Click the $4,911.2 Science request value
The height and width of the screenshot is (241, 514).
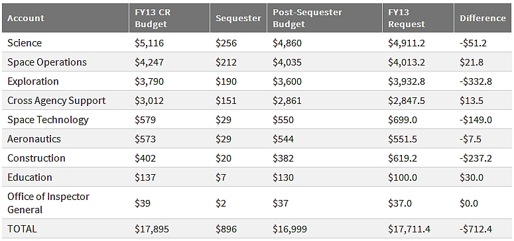[x=407, y=43]
